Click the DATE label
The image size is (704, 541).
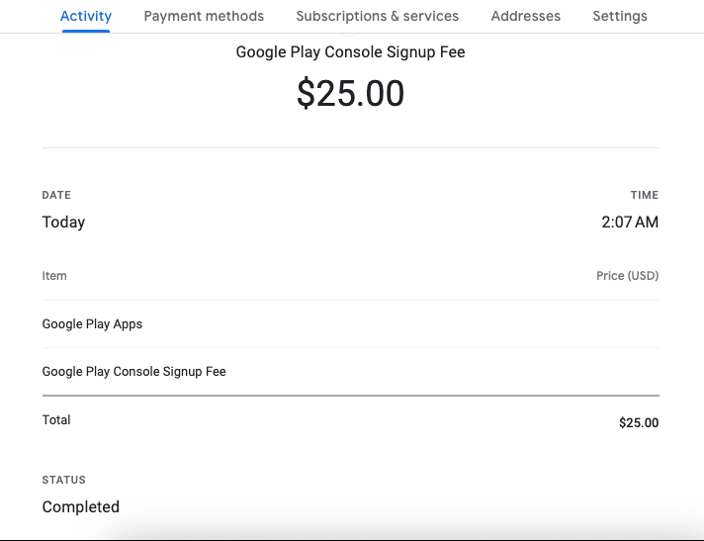coord(56,195)
